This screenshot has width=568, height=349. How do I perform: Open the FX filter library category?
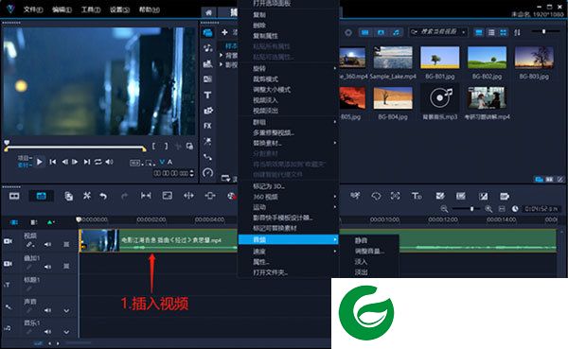(x=207, y=126)
